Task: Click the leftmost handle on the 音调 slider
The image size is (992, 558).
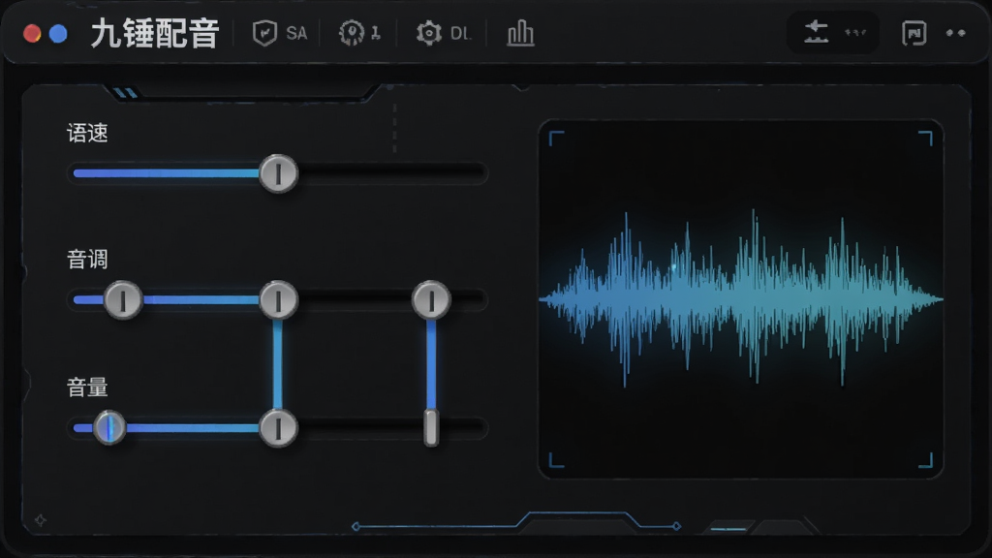Action: 123,299
